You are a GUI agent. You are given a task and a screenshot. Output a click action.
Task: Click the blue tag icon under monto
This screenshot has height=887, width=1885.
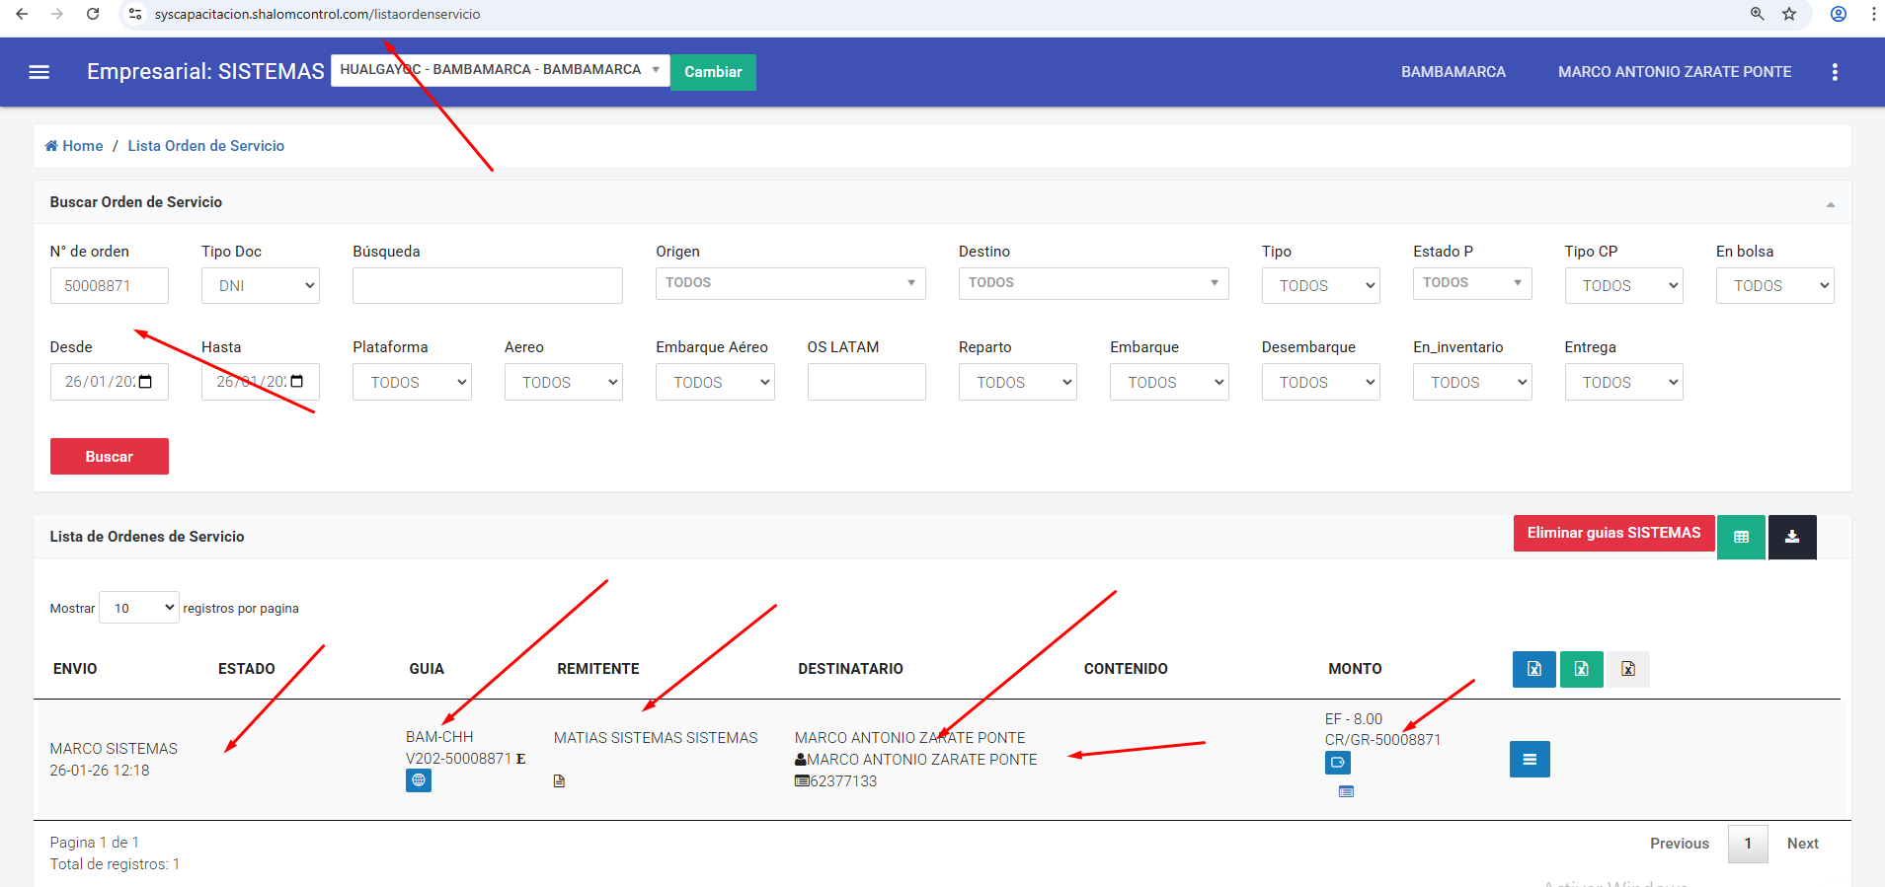coord(1337,763)
